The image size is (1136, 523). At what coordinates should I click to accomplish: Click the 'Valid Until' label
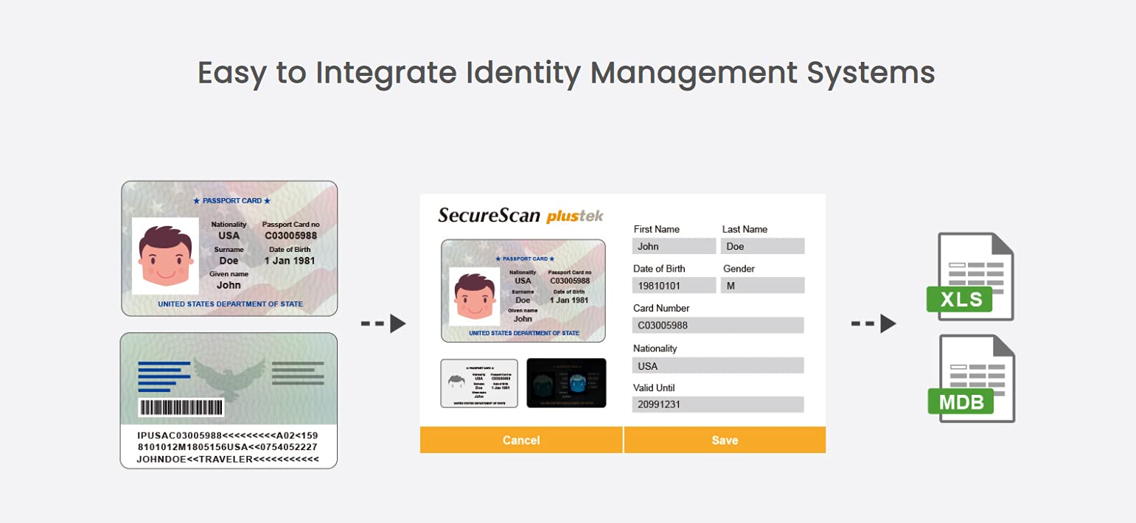[x=654, y=388]
